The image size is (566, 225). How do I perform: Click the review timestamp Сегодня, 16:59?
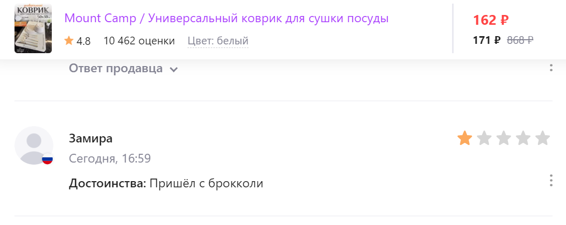pyautogui.click(x=110, y=158)
